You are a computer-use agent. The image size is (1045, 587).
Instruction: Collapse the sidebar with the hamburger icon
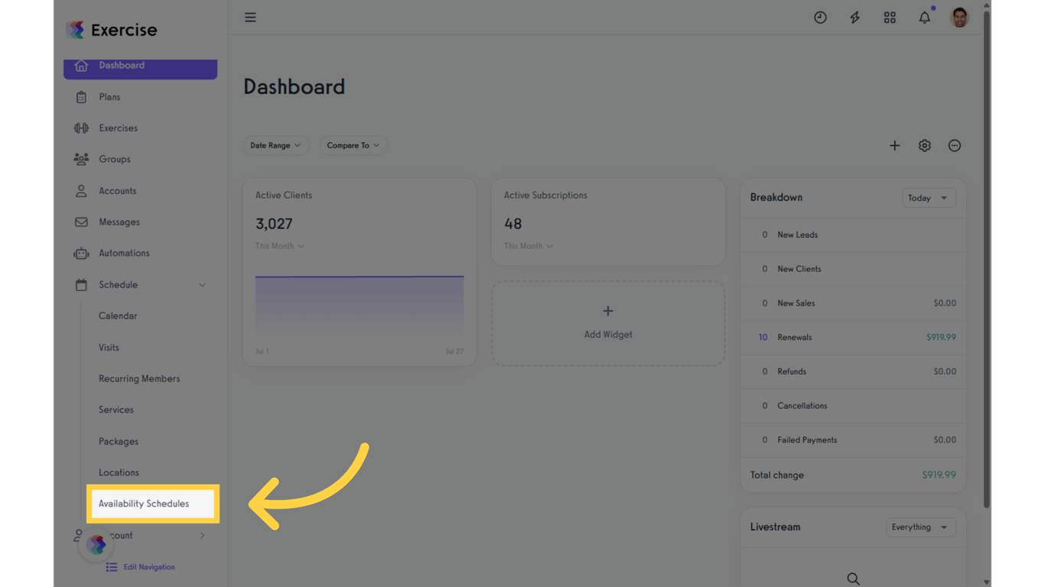[x=250, y=17]
